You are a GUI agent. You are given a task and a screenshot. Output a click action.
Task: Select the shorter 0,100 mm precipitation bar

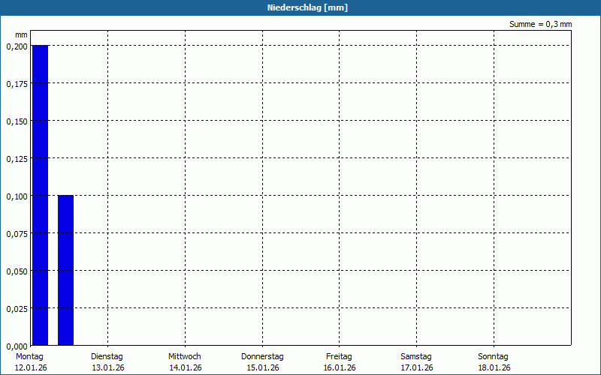65,270
